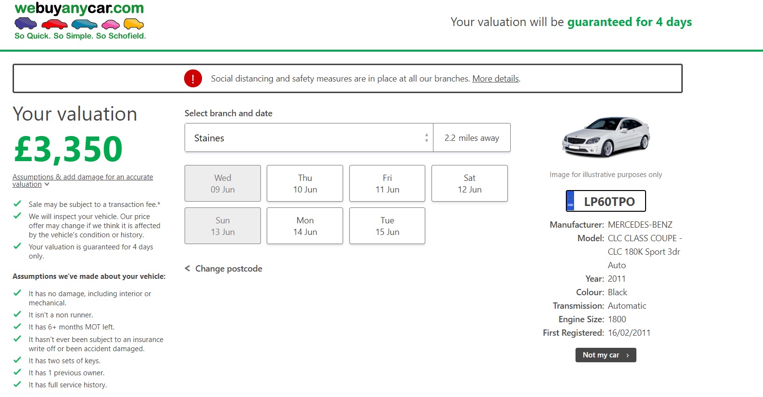This screenshot has height=397, width=763.
Task: Click the Mercedes car illustrative image
Action: click(x=605, y=137)
